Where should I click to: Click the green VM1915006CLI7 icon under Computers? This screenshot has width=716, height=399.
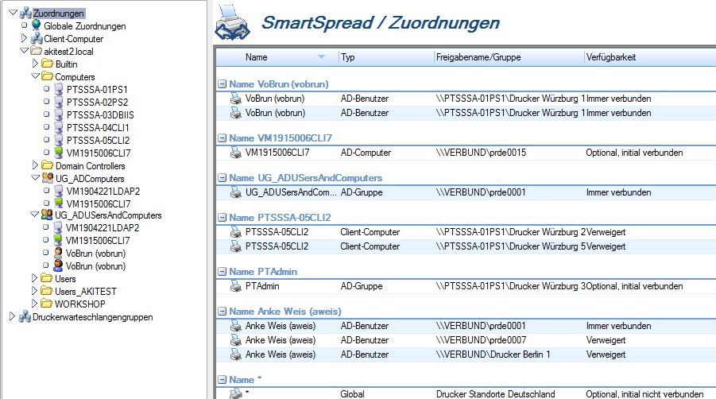point(59,153)
